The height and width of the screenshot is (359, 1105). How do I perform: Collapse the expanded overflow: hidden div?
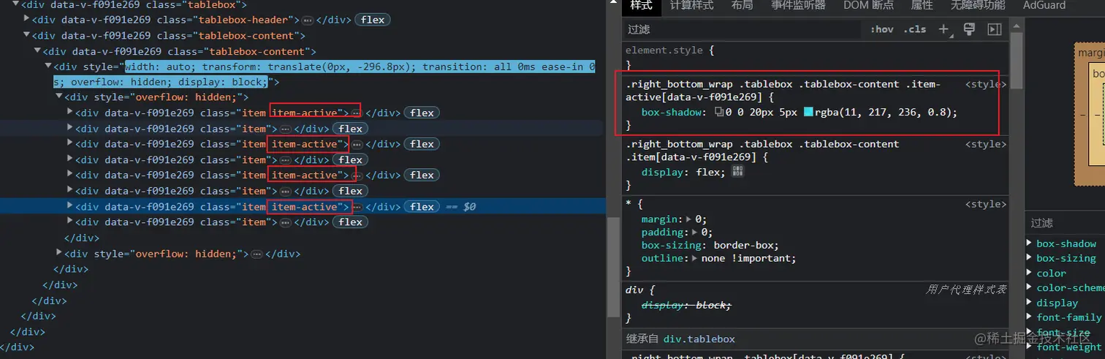point(59,97)
